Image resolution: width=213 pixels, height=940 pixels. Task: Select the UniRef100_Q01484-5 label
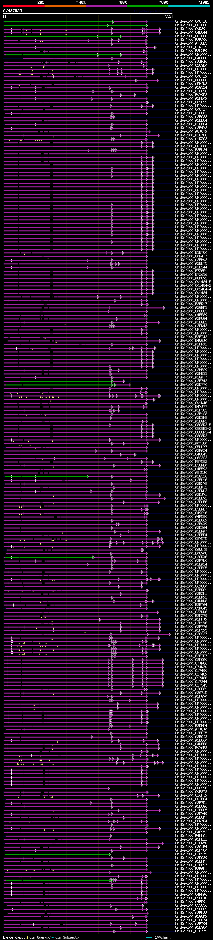pyautogui.click(x=193, y=282)
